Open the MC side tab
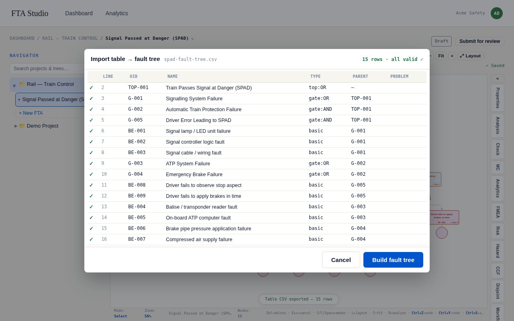Image resolution: width=514 pixels, height=321 pixels. coord(498,168)
